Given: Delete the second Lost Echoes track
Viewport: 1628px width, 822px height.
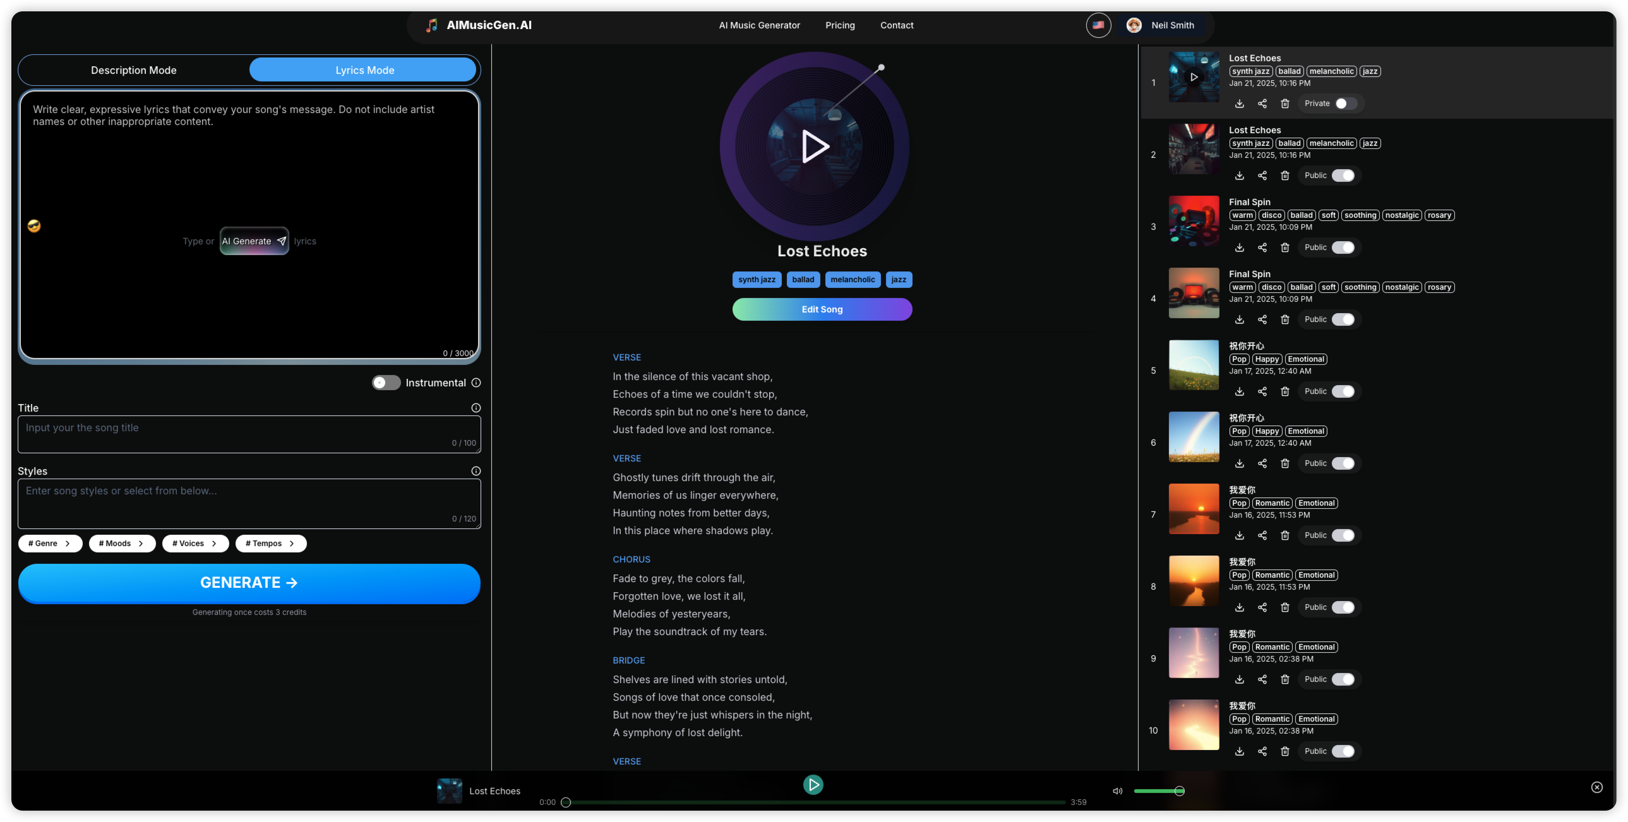Looking at the screenshot, I should click(x=1285, y=176).
